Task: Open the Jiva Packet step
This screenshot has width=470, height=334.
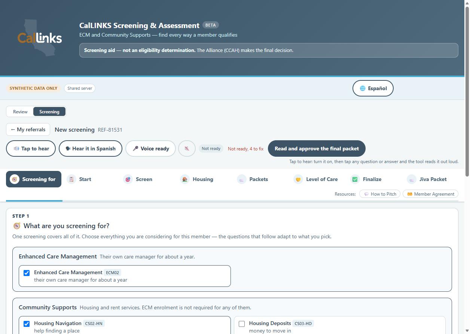Action: 430,179
